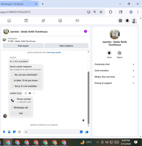Show hidden system tray icons chevron
This screenshot has width=142, height=146.
coord(98,142)
